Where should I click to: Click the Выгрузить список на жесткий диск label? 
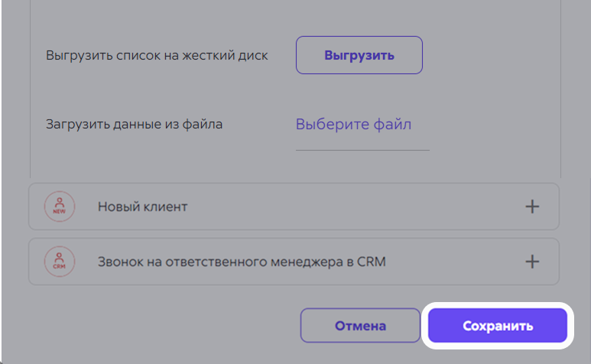click(157, 55)
